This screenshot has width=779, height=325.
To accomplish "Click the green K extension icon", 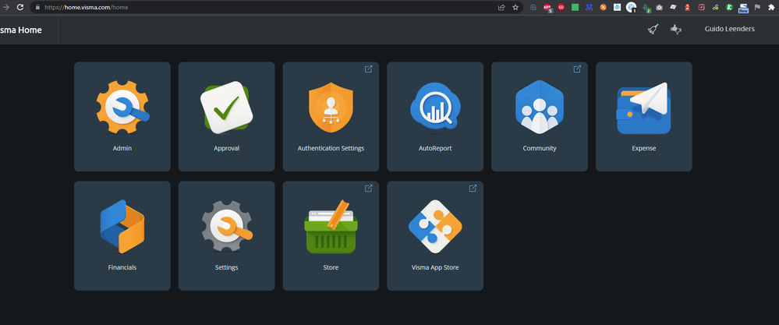I will 729,8.
